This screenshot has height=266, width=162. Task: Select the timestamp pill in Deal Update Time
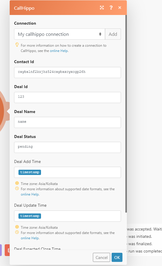30,216
